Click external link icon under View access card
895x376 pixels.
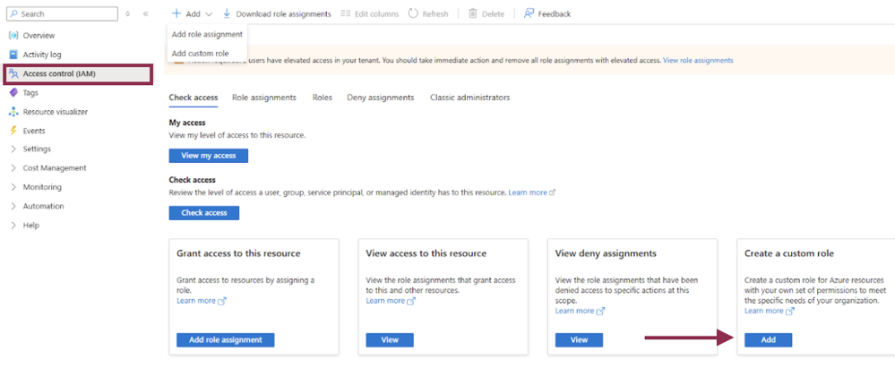coord(411,301)
